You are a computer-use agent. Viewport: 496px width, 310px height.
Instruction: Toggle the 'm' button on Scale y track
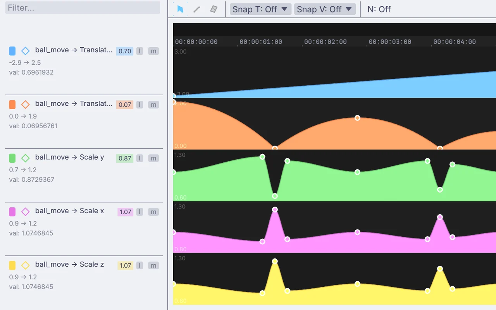pyautogui.click(x=153, y=158)
